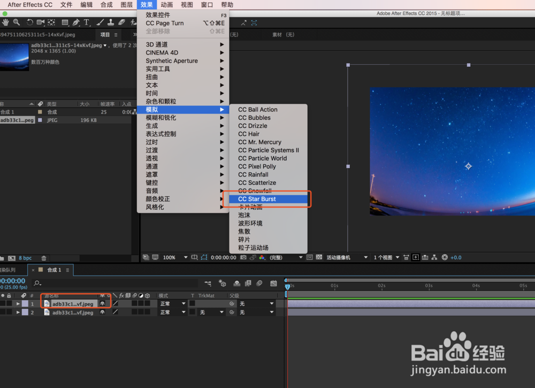This screenshot has width=535, height=388.
Task: Open the 1个视图 view layout dropdown
Action: point(386,257)
